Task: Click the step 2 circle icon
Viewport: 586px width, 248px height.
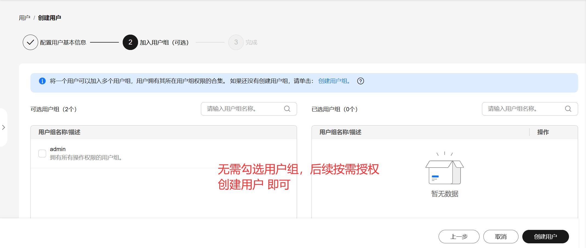Action: (130, 42)
